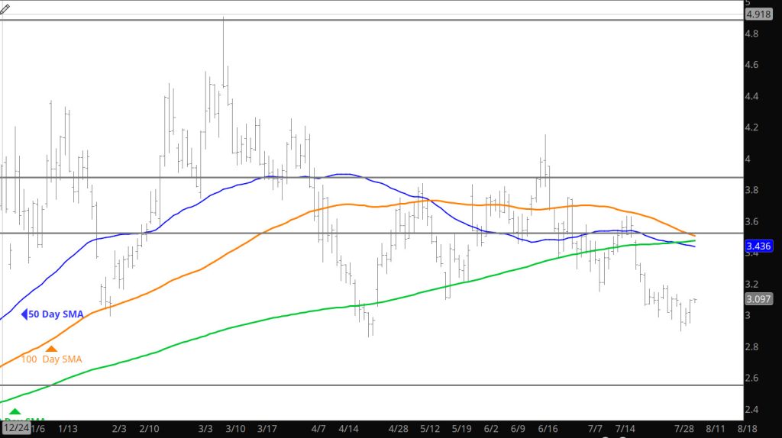The width and height of the screenshot is (782, 438).
Task: Click the 6/9 date on time axis
Action: pos(518,429)
